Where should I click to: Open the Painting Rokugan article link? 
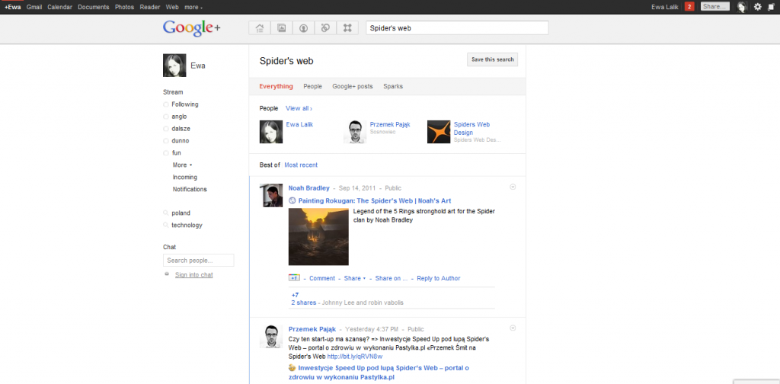(375, 201)
